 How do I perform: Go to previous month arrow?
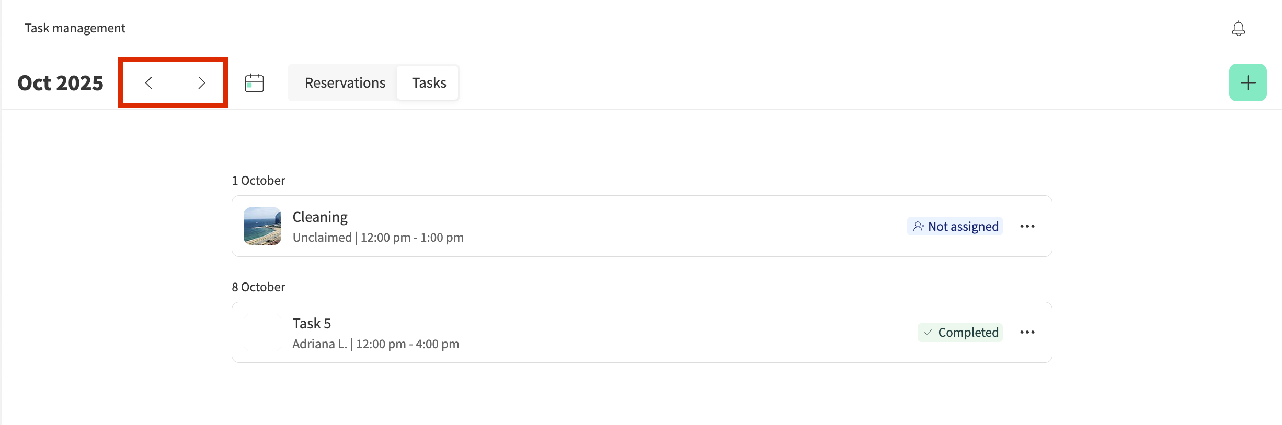(x=149, y=82)
